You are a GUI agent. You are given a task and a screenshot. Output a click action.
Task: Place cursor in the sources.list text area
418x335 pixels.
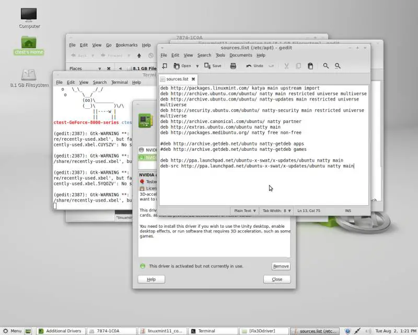coord(264,146)
